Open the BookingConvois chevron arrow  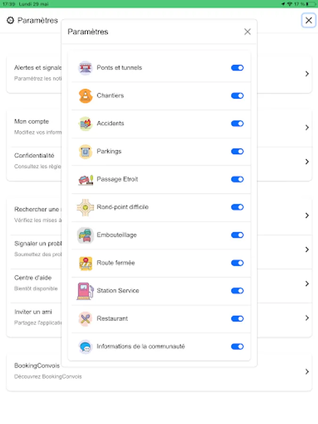(307, 372)
